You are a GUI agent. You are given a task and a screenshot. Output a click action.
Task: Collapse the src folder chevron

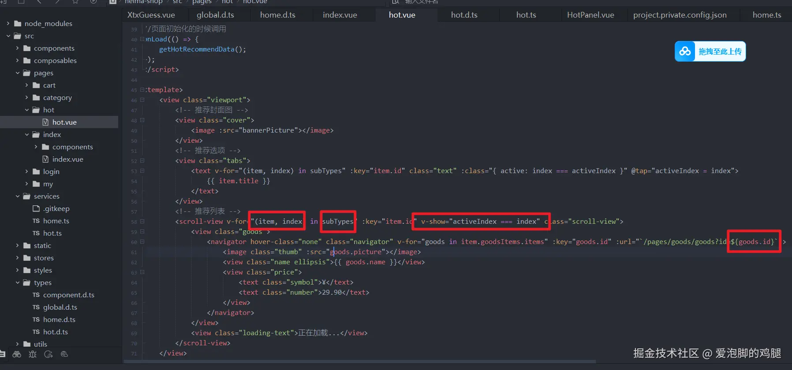[x=8, y=36]
